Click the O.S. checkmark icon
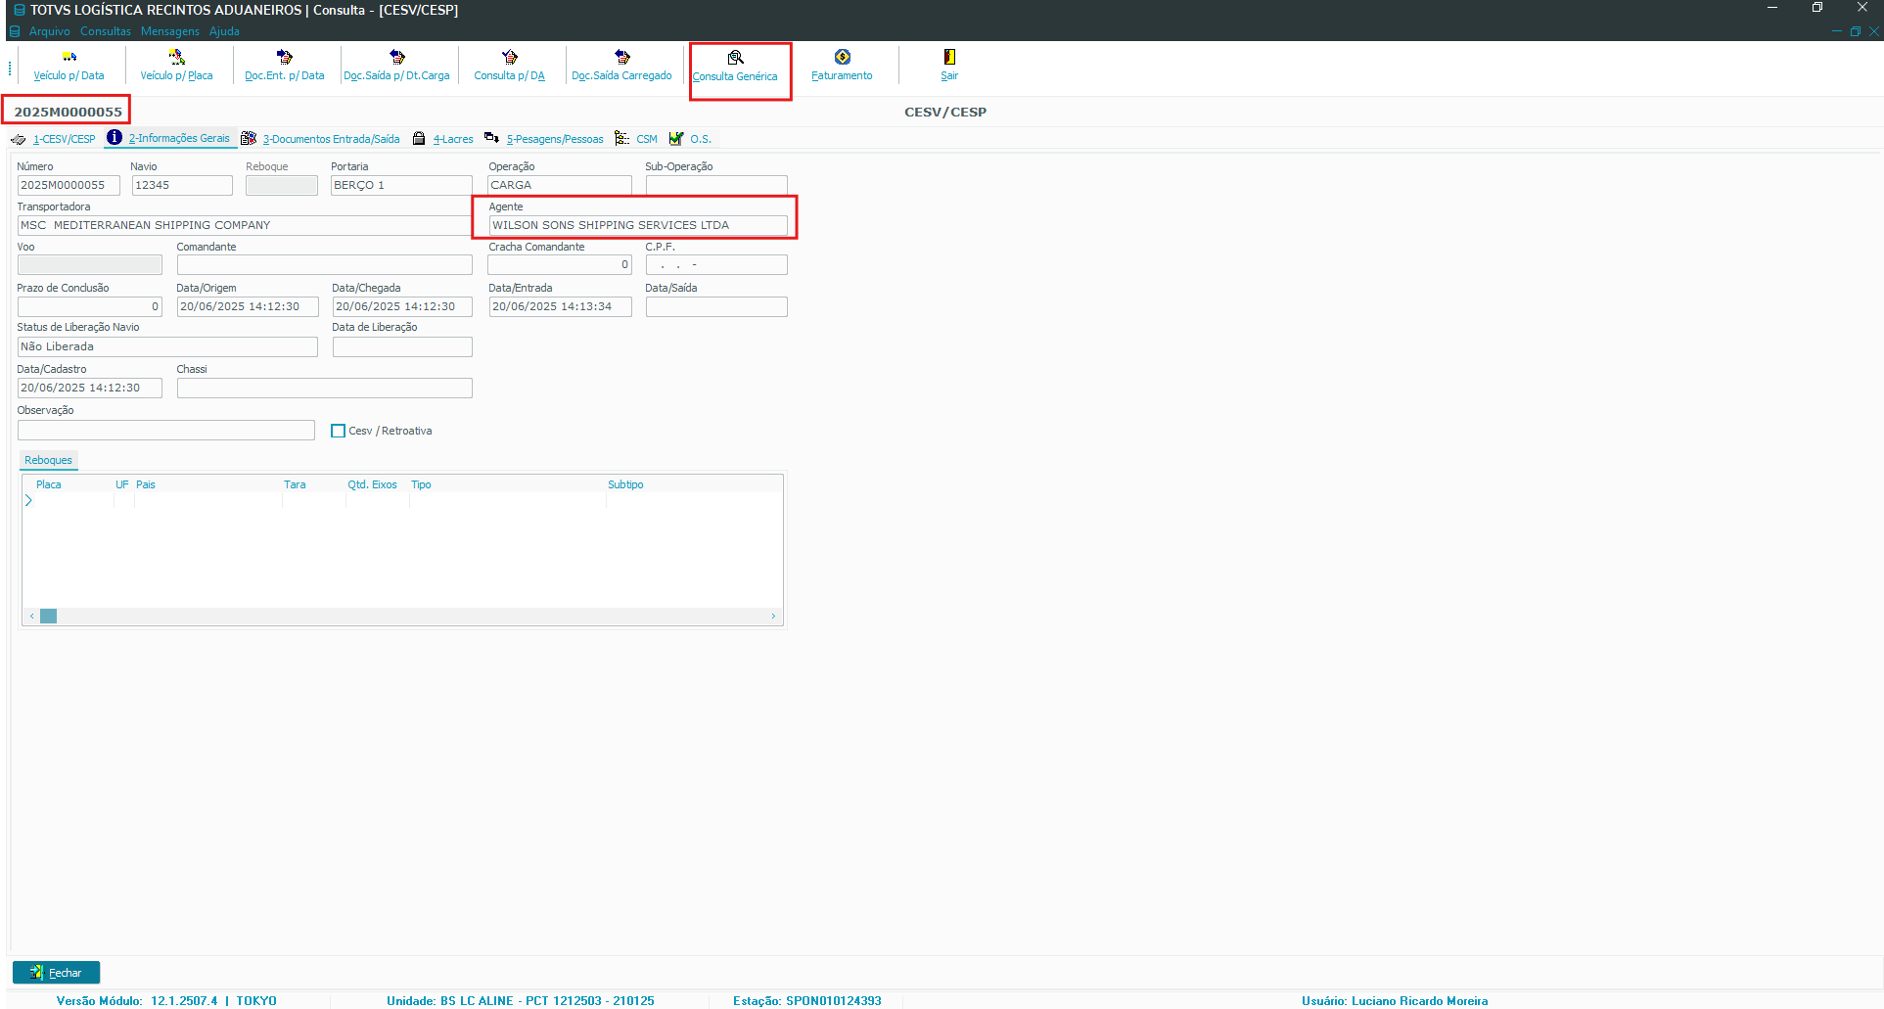 pos(676,139)
